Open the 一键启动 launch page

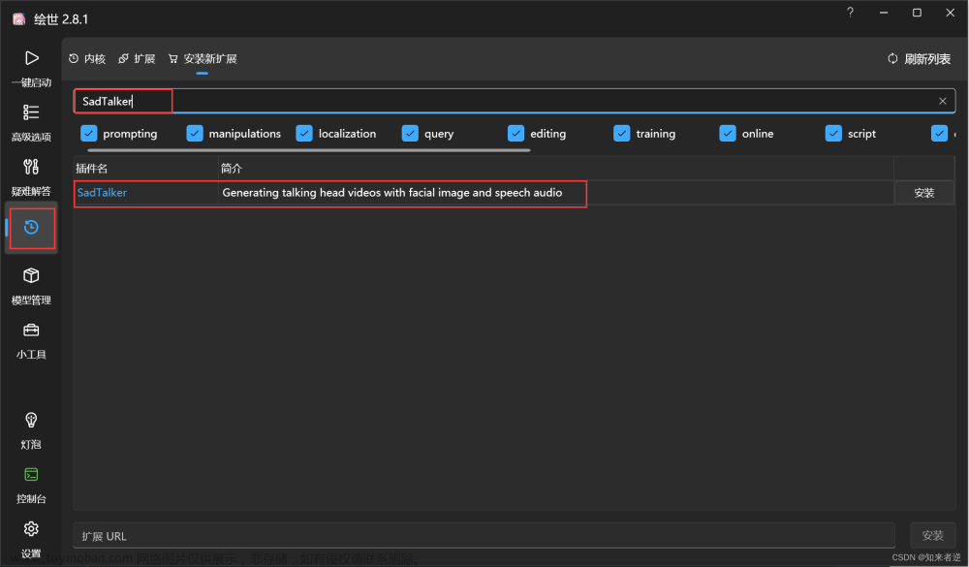(x=31, y=68)
